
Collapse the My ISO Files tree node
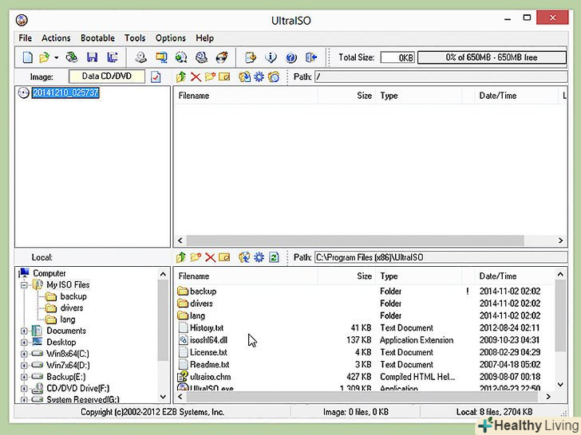(24, 284)
